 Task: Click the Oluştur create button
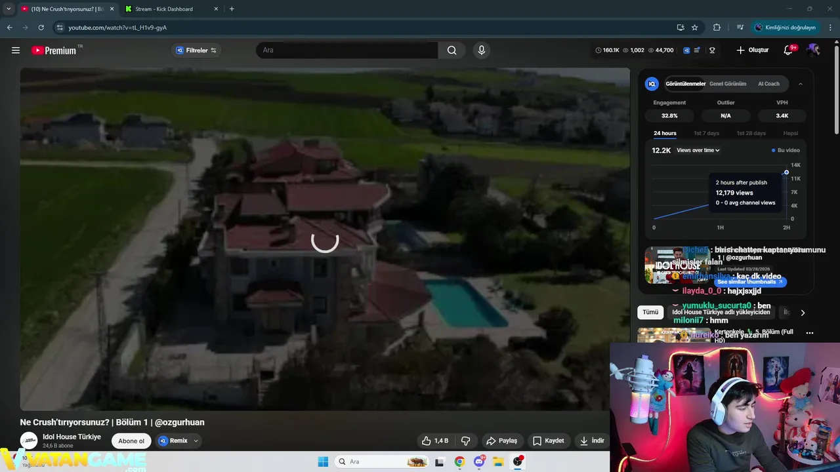752,50
